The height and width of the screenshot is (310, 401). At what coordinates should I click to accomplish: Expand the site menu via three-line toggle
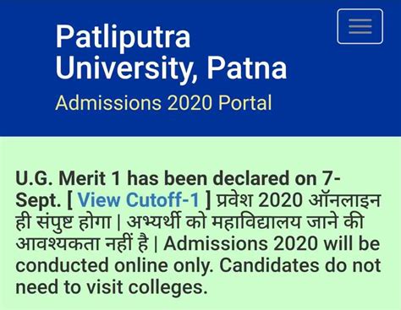360,26
